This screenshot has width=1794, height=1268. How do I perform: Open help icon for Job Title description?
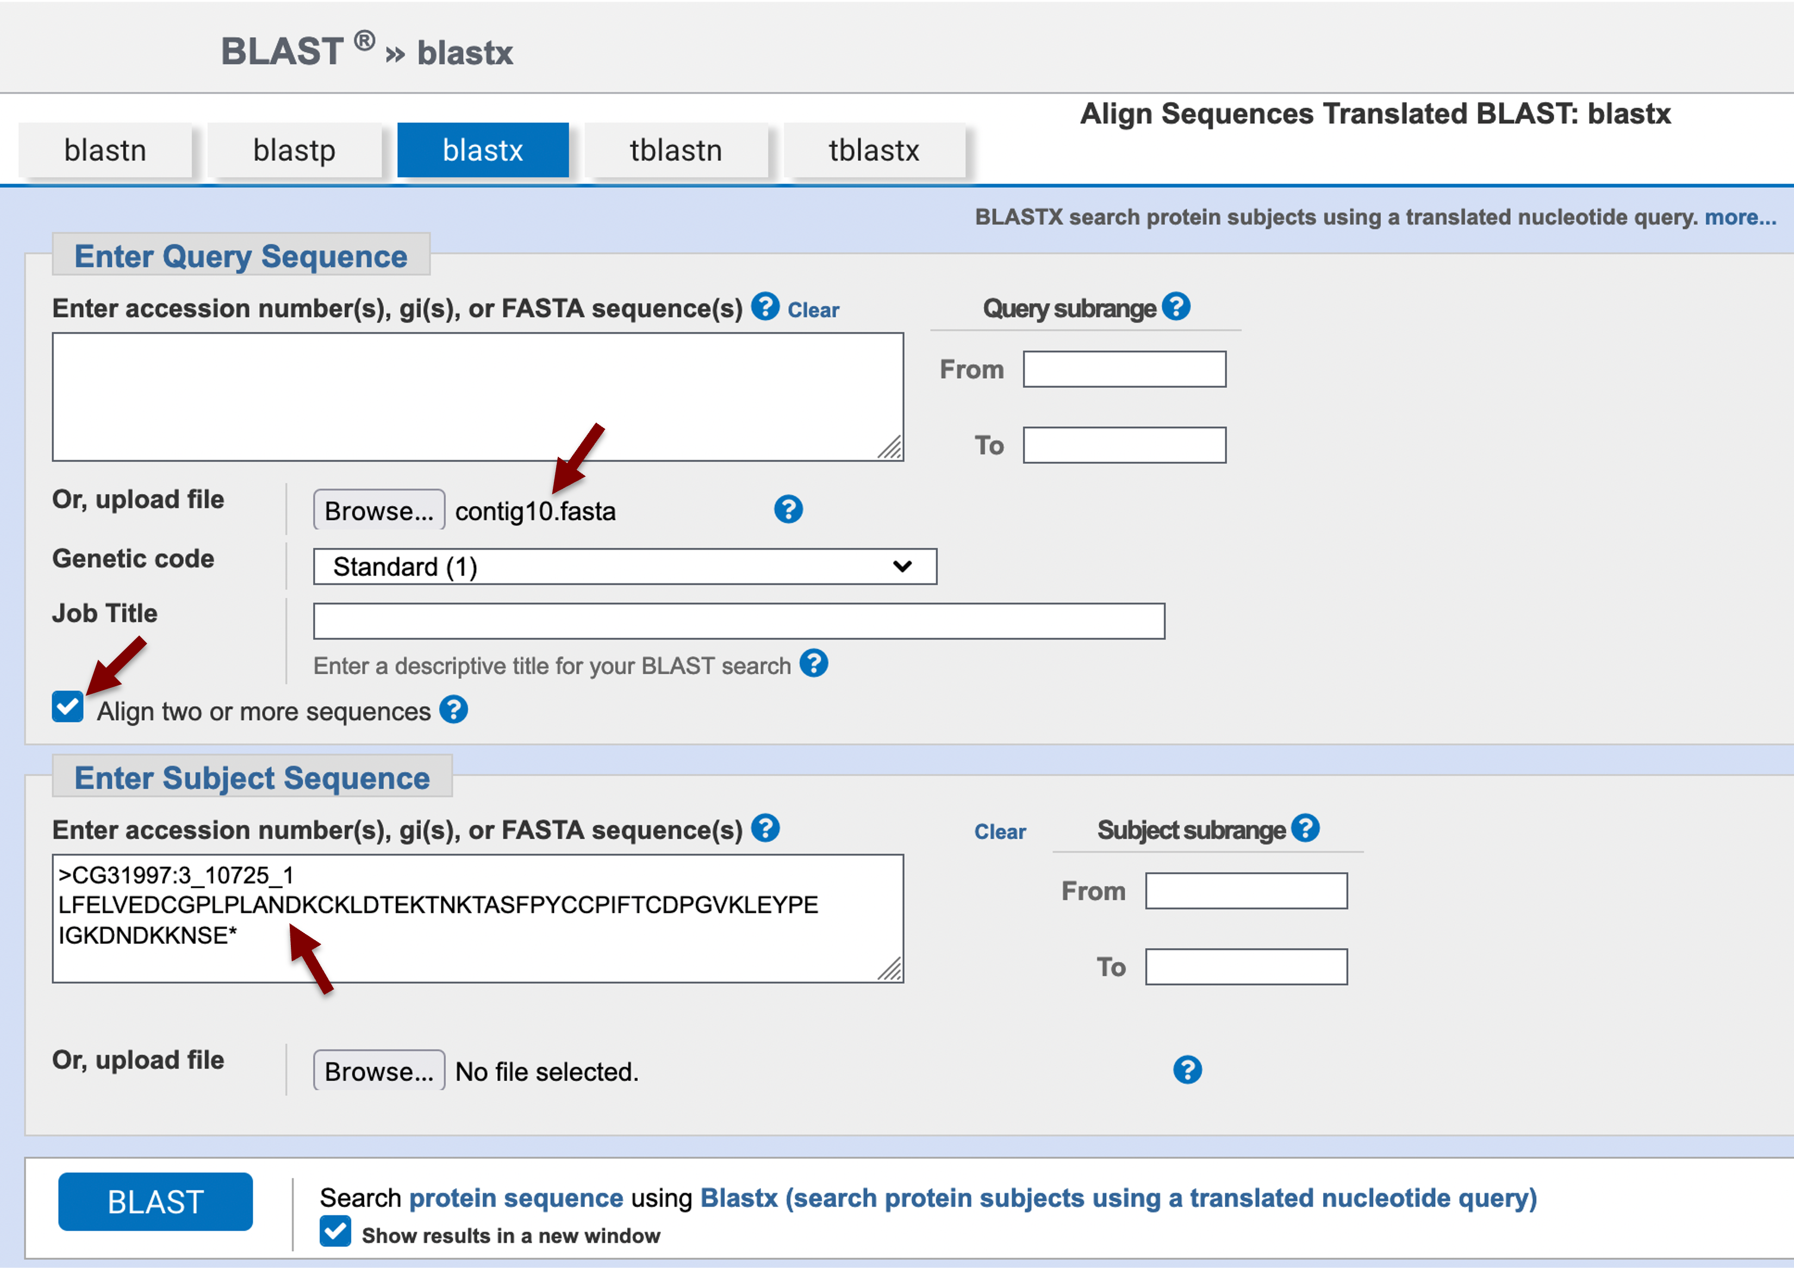click(x=813, y=663)
